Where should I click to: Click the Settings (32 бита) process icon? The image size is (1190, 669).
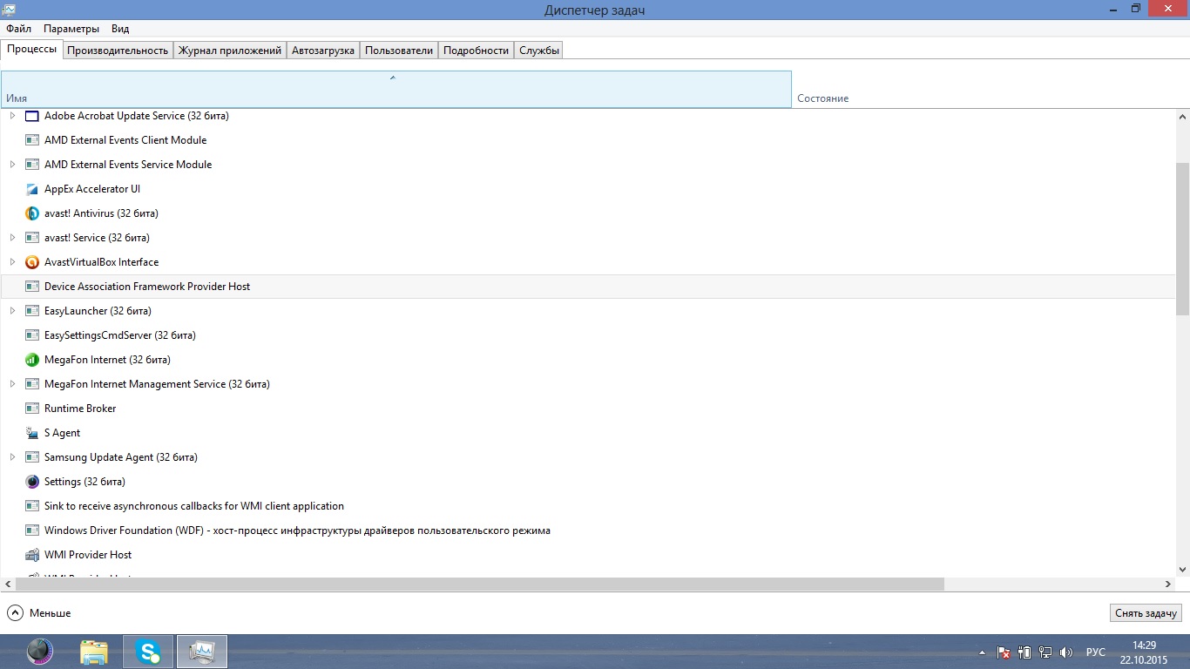pos(32,482)
